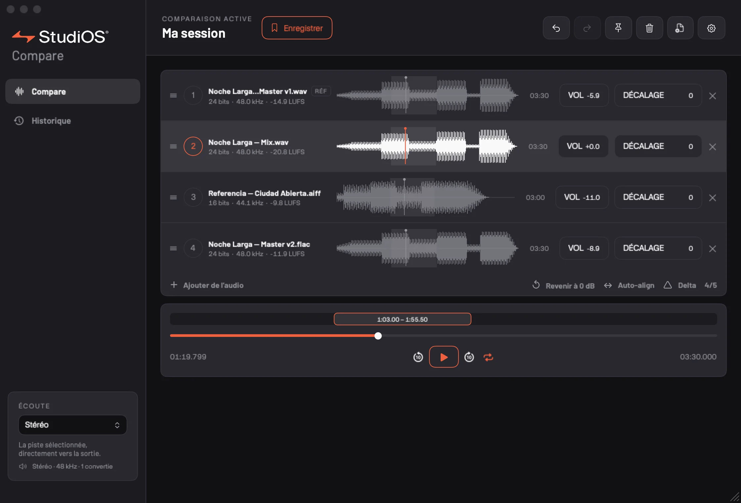Click the VOL +0.0 field on track 2
Viewport: 741px width, 503px height.
pos(583,146)
